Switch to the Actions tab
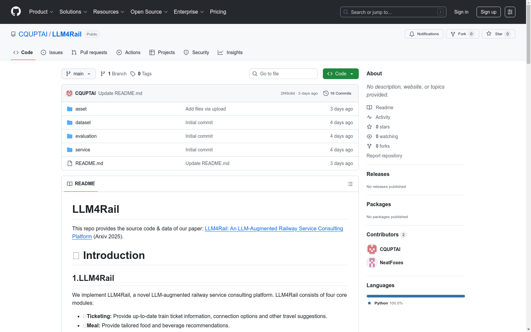This screenshot has height=332, width=531. 128,52
